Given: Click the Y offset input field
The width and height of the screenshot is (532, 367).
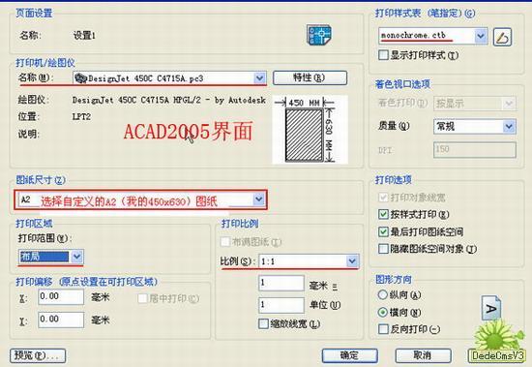Looking at the screenshot, I should 61,320.
